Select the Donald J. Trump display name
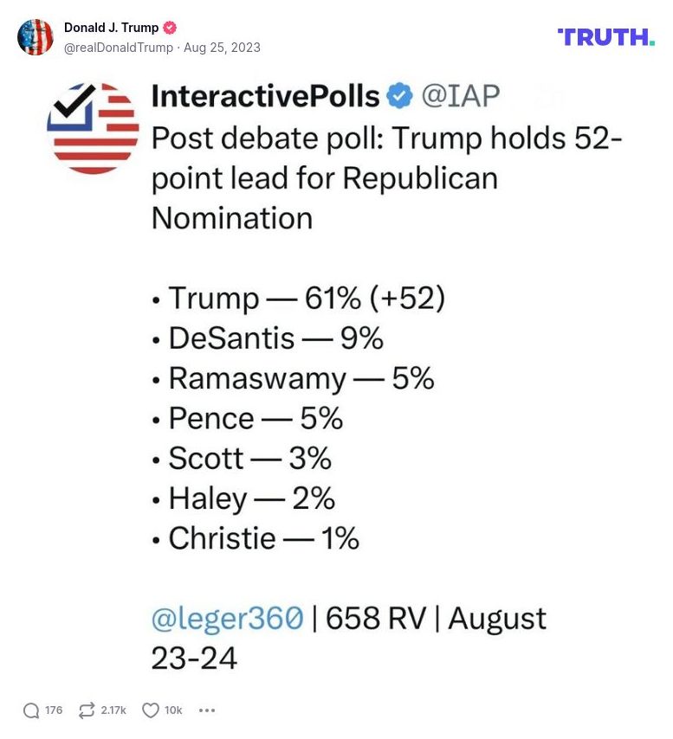Screen dimensions: 673x739 click(x=113, y=27)
